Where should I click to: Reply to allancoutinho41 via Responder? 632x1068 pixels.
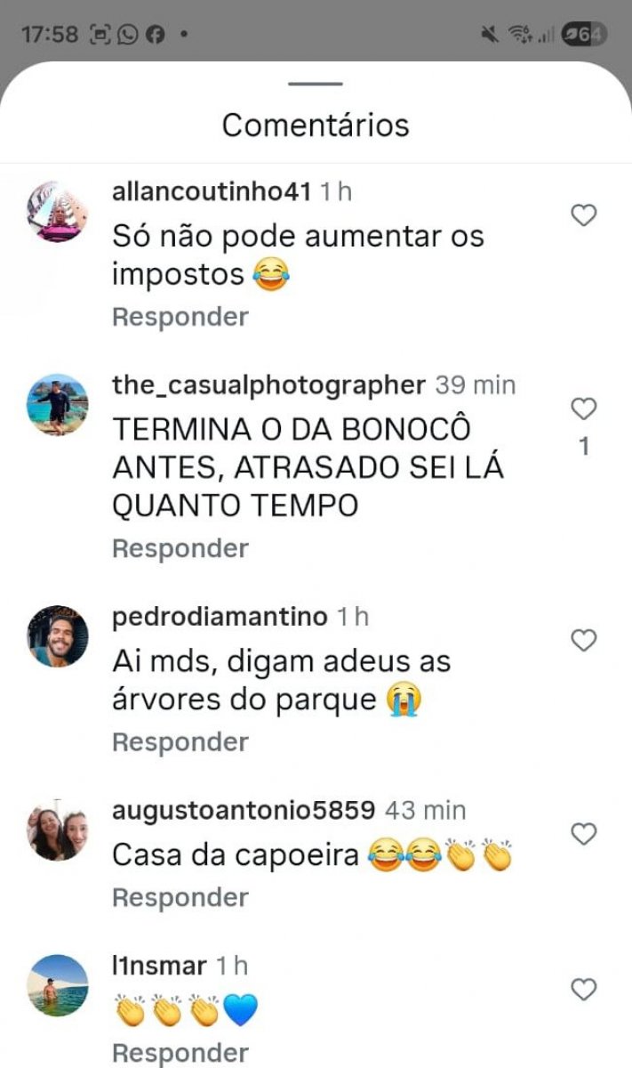(x=180, y=317)
